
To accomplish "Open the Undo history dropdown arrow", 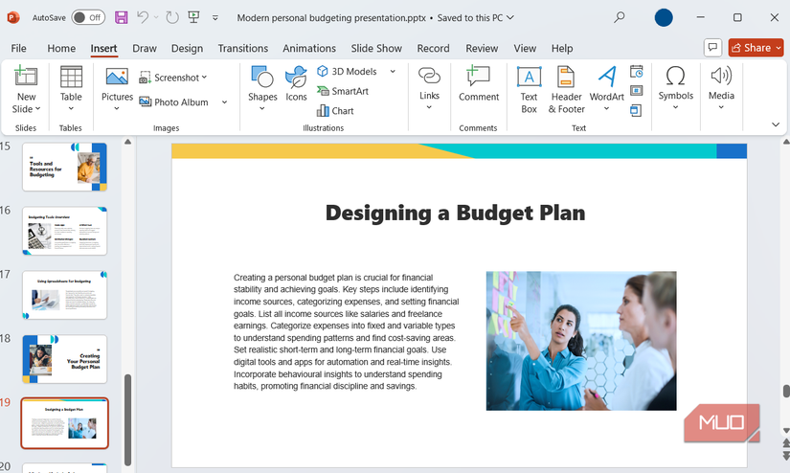I will click(156, 17).
